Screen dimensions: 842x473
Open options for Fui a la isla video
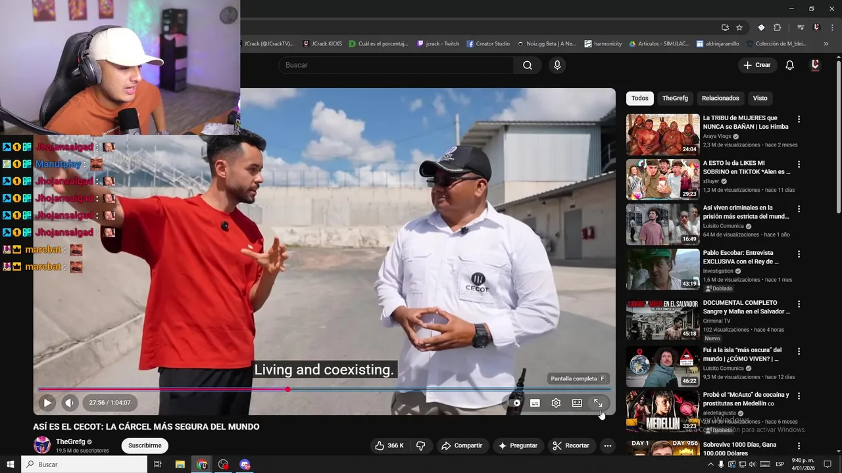pyautogui.click(x=799, y=351)
